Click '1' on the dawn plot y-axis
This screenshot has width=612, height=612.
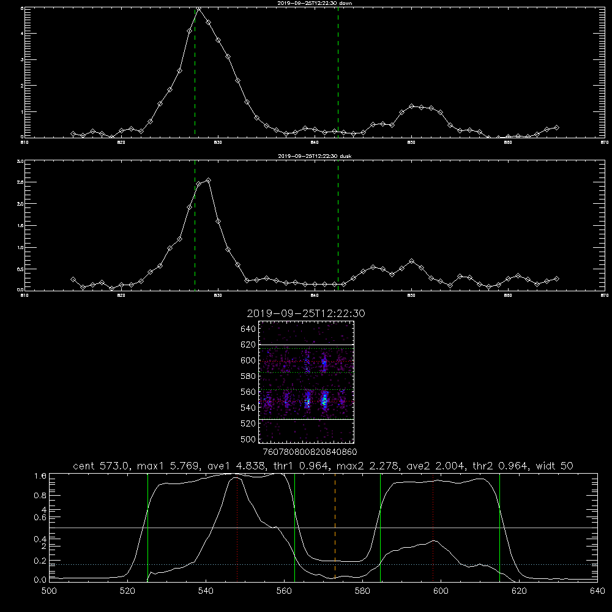coord(22,111)
